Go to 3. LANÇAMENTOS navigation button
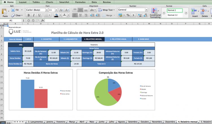This screenshot has width=212, height=124. pyautogui.click(x=70, y=39)
